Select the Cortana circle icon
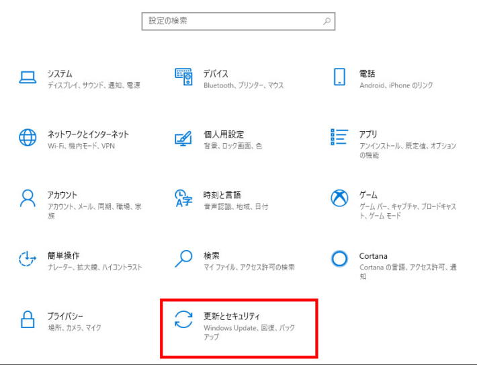 coord(339,259)
